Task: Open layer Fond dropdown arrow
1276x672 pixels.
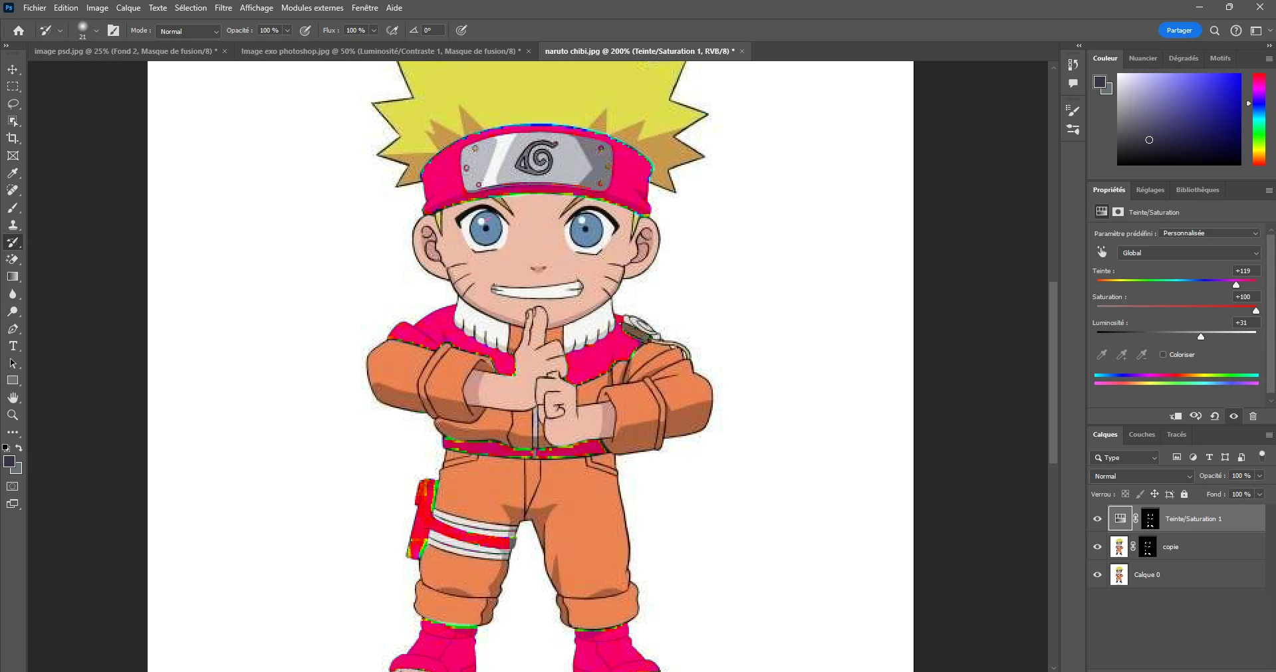Action: [1259, 494]
